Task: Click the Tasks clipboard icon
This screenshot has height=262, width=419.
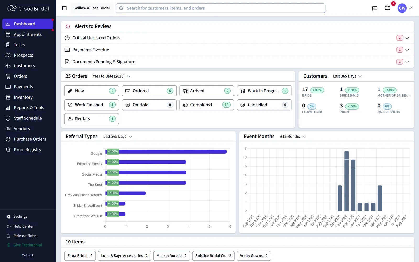Action: coord(8,45)
